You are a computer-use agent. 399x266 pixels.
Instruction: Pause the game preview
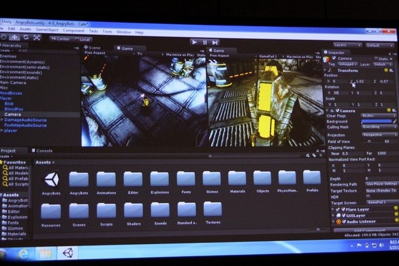coord(205,42)
